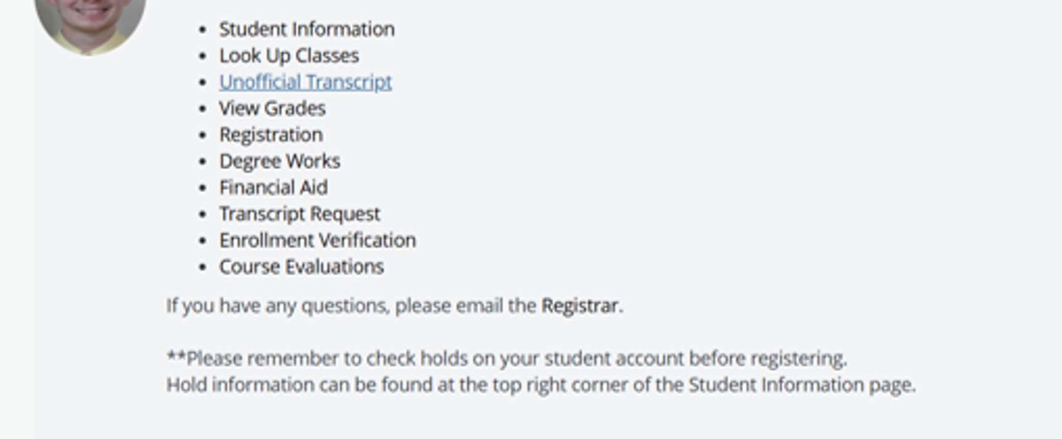Launch Degree Works
1062x439 pixels.
[280, 161]
